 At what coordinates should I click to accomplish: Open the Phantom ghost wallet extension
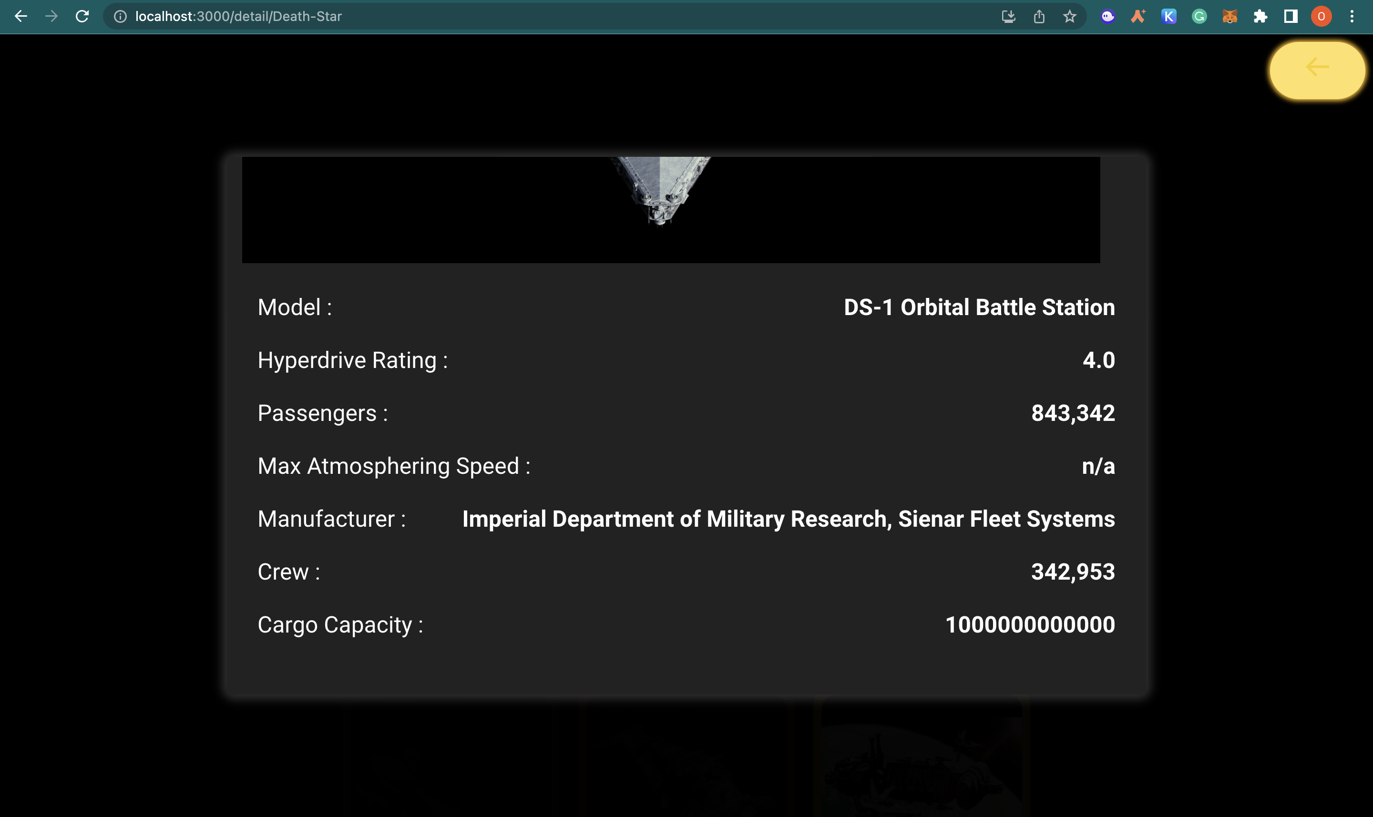click(1107, 17)
